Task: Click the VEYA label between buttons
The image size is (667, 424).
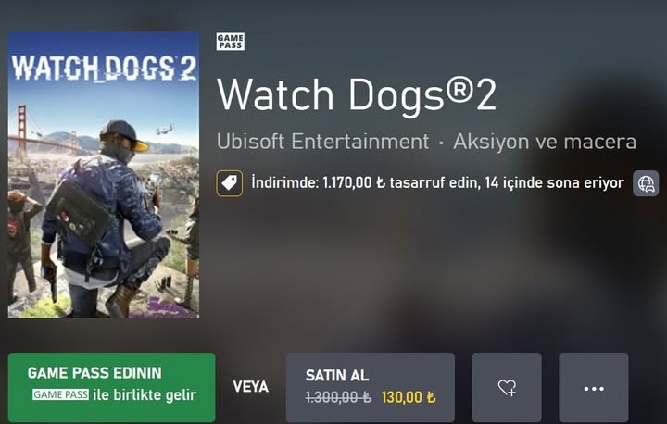Action: coord(250,387)
